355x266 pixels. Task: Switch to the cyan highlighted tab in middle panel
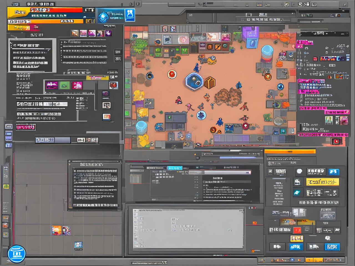click(x=174, y=168)
